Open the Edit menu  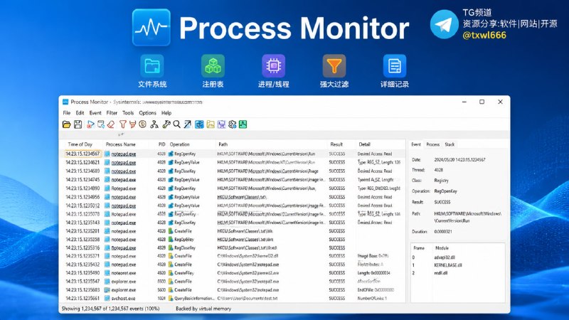tap(80, 113)
